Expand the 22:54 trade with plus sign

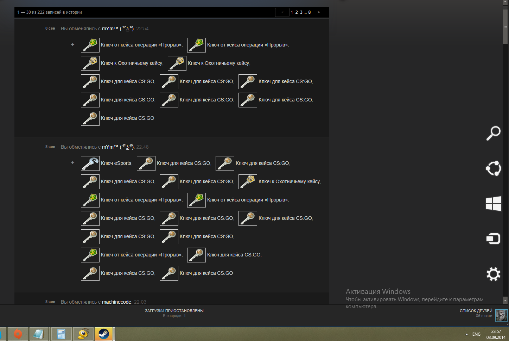pos(73,44)
